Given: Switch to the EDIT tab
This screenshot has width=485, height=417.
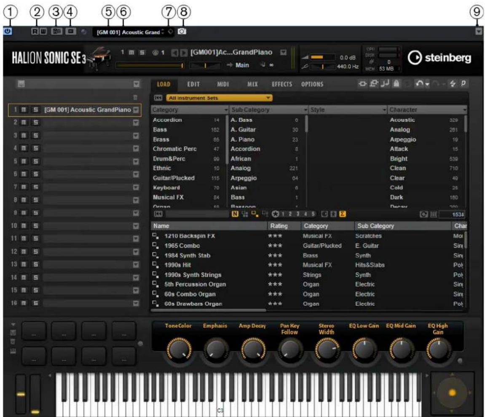Looking at the screenshot, I should coord(193,84).
